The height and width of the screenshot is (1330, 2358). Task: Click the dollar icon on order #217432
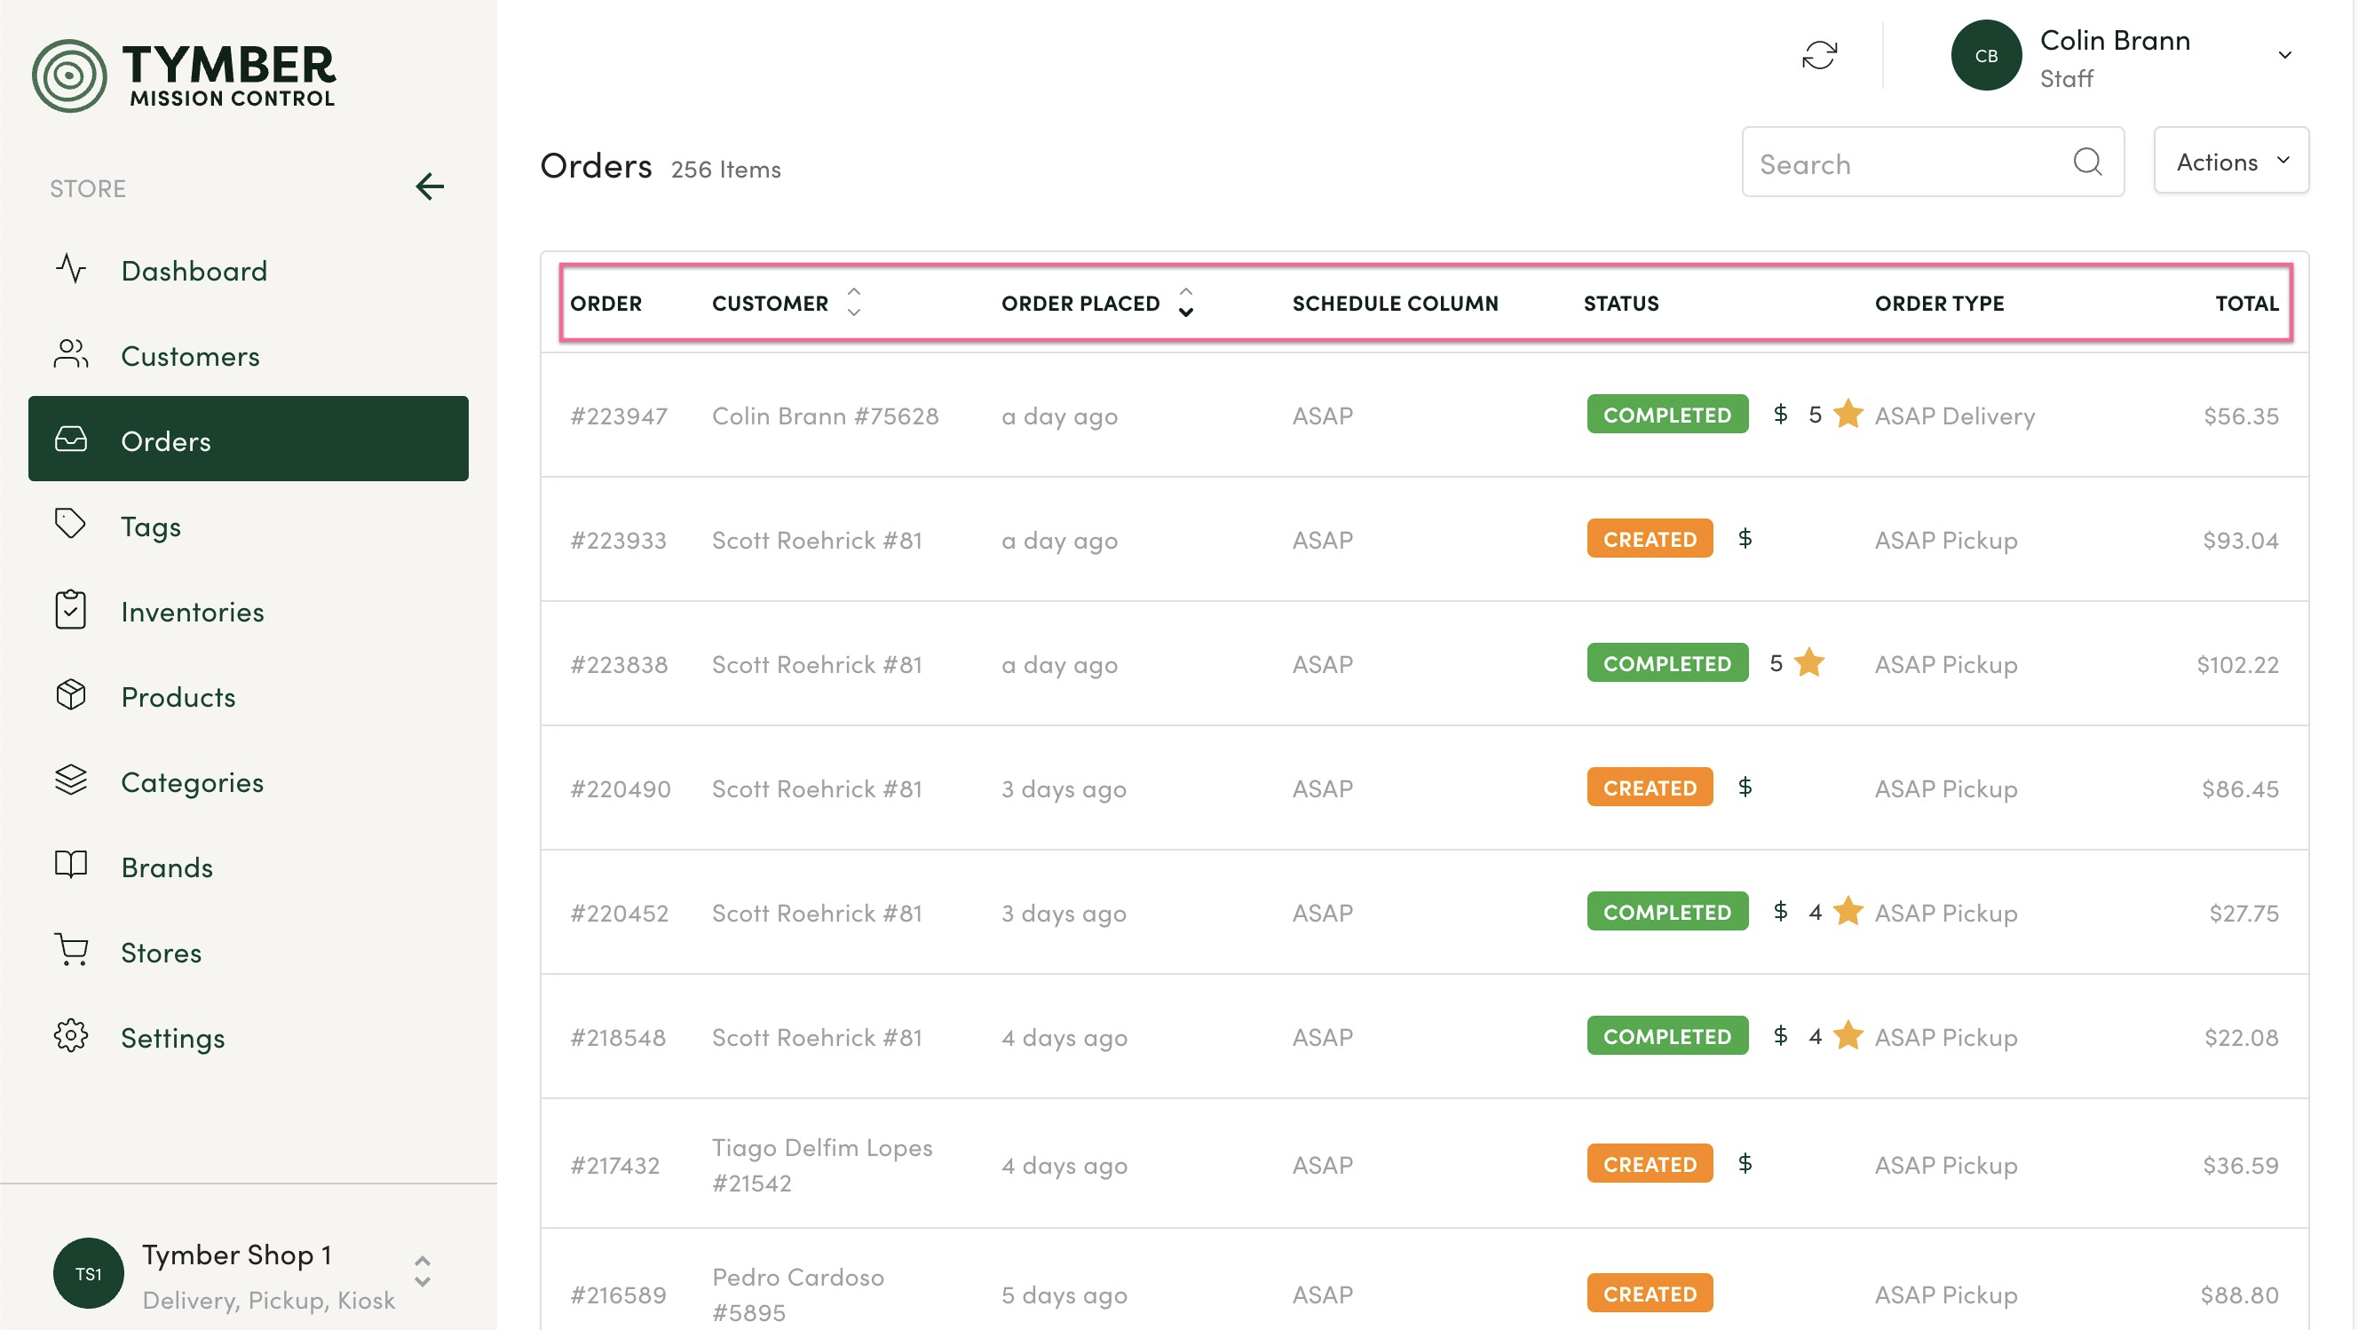pos(1745,1163)
